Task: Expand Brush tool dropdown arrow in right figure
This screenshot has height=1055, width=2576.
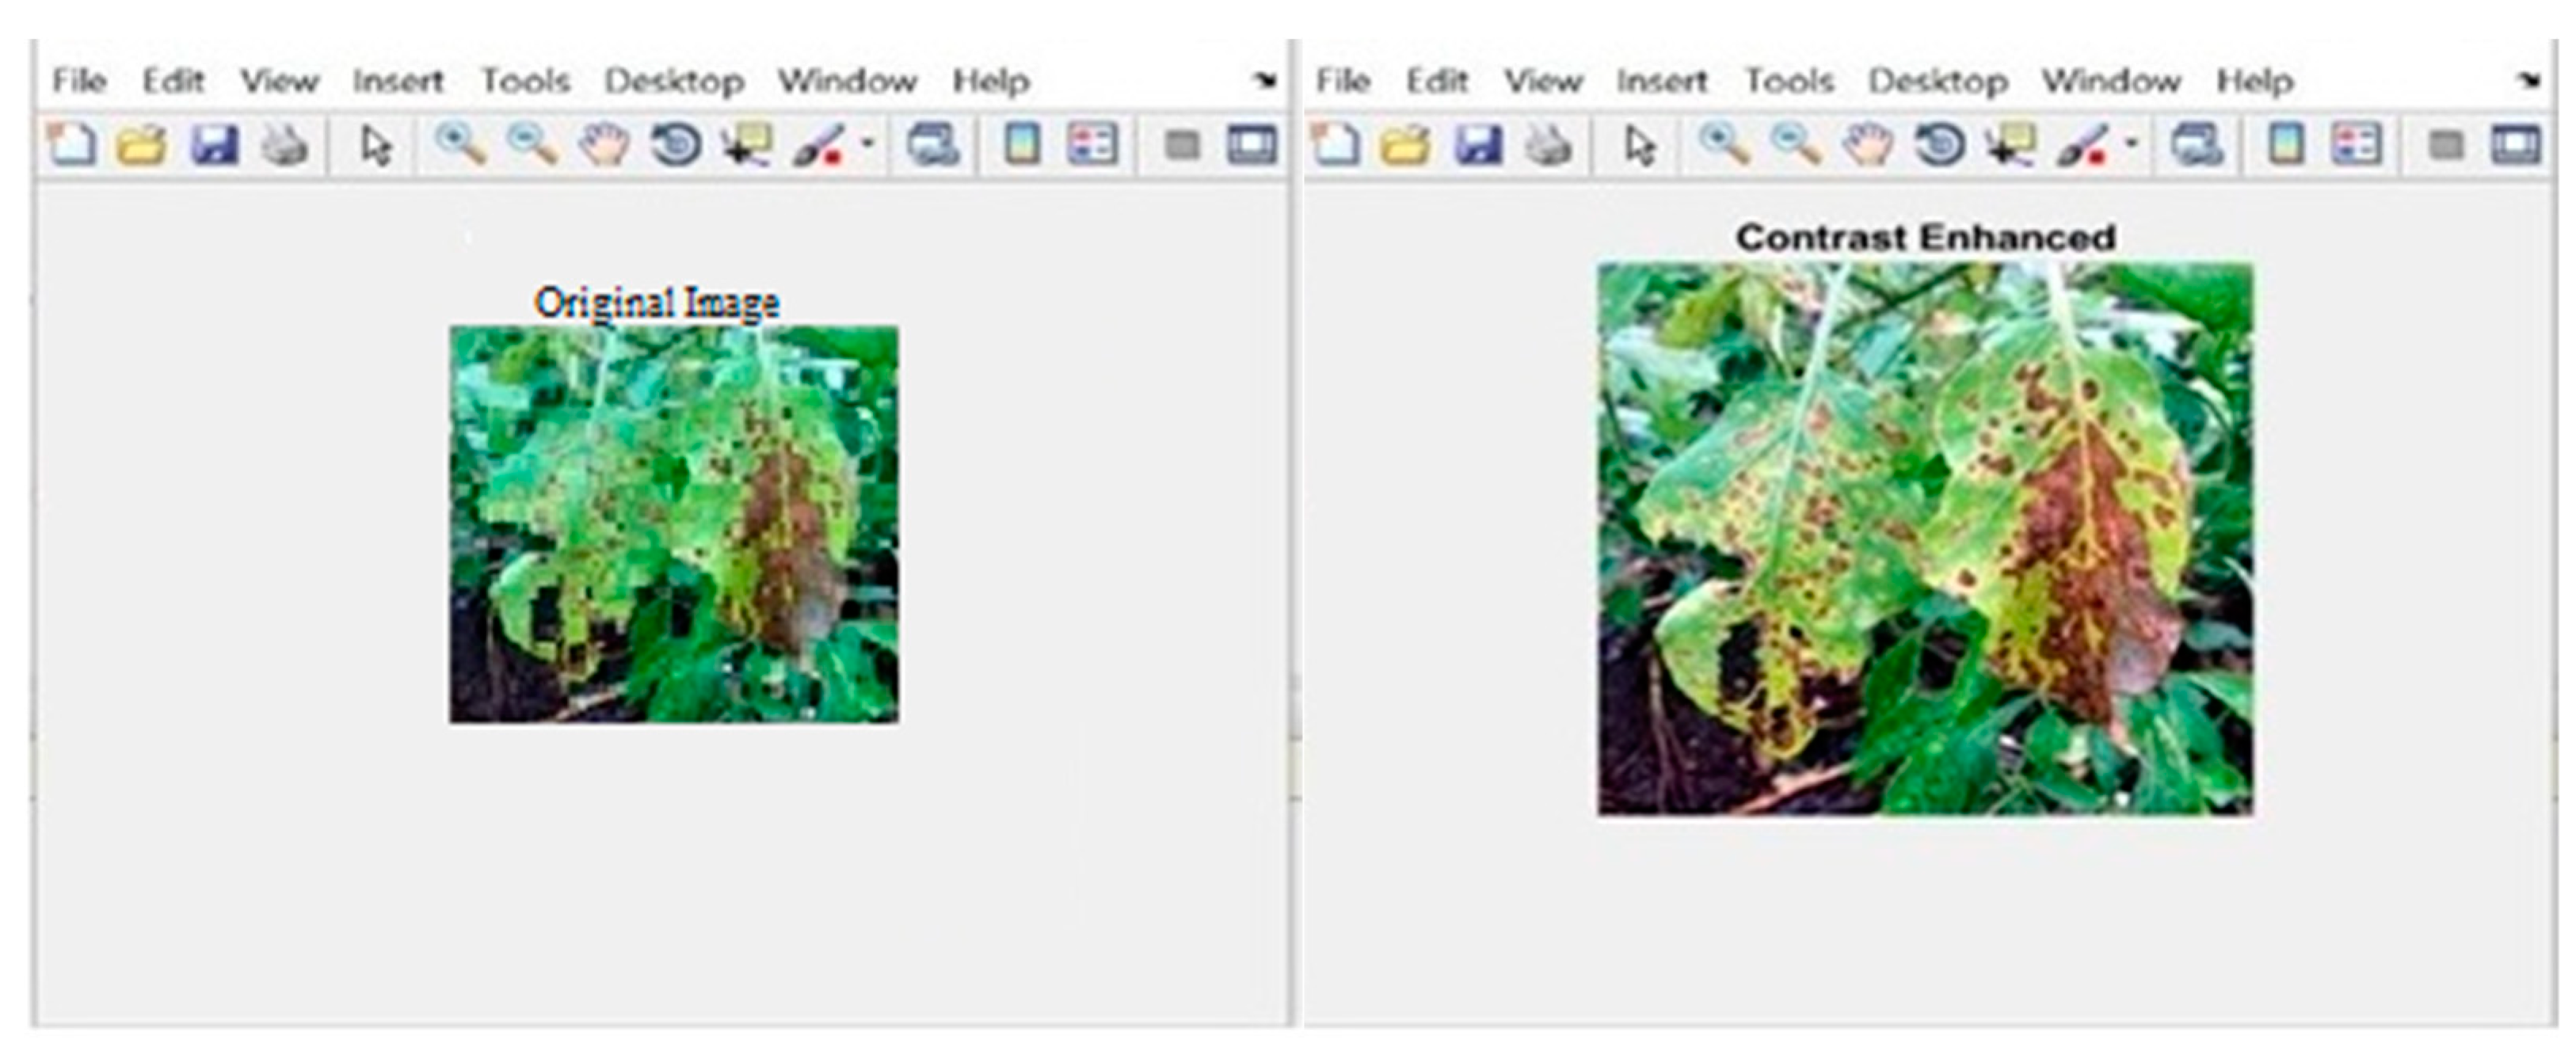Action: point(2131,144)
